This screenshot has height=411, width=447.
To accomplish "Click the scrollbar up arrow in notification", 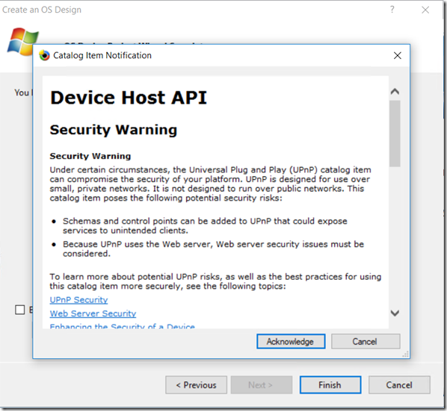I will (x=395, y=92).
